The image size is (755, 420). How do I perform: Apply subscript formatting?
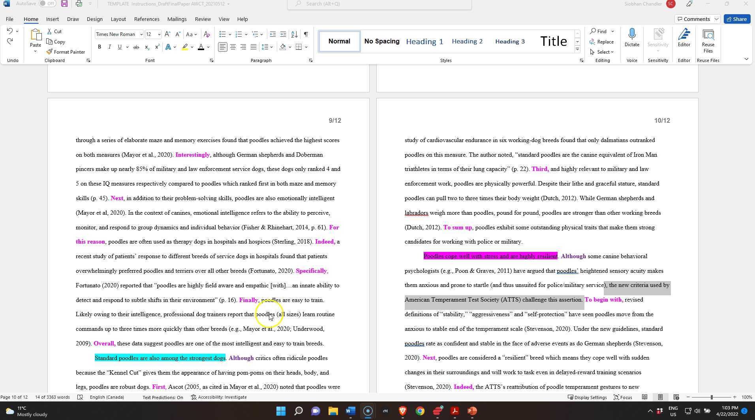click(146, 47)
